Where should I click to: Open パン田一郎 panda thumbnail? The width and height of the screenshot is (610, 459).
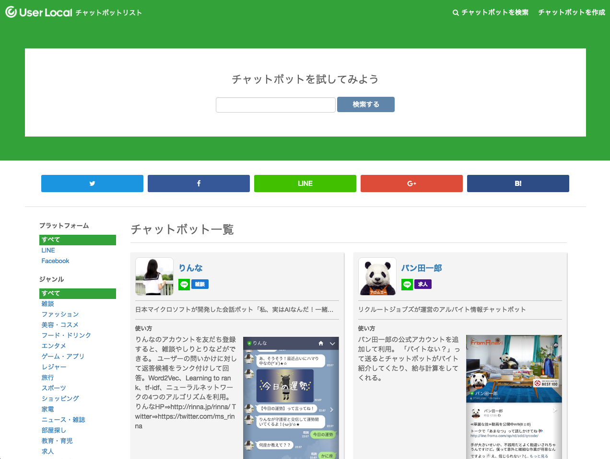click(377, 276)
